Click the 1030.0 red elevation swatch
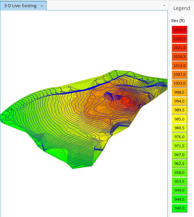Viewport: 194px width, 217px height. (x=179, y=30)
